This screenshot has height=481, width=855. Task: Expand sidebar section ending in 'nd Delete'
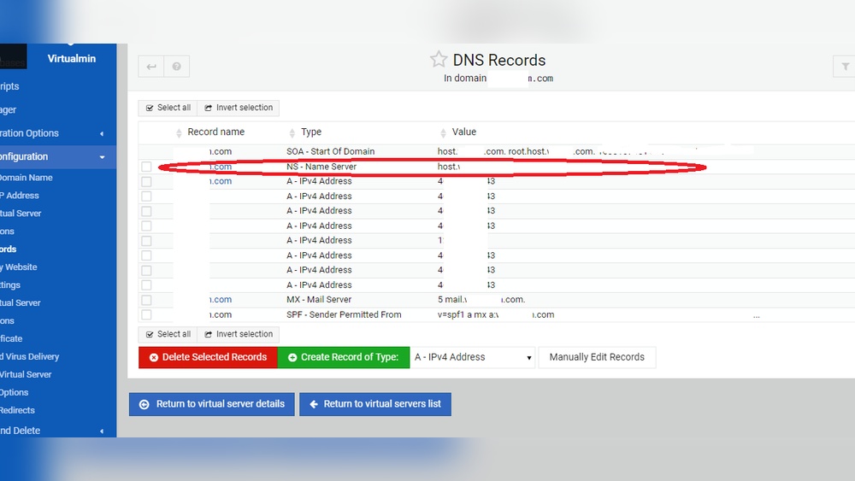pos(58,431)
